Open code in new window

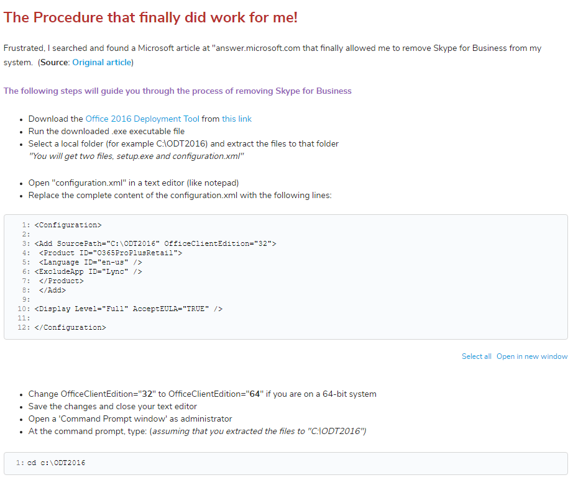point(532,356)
